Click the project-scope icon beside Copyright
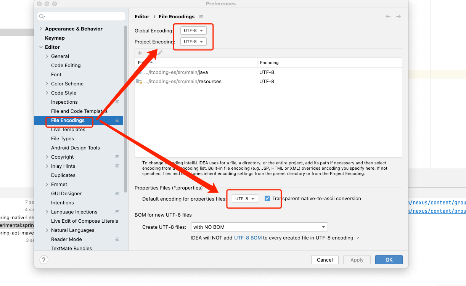This screenshot has width=466, height=286. (x=117, y=157)
